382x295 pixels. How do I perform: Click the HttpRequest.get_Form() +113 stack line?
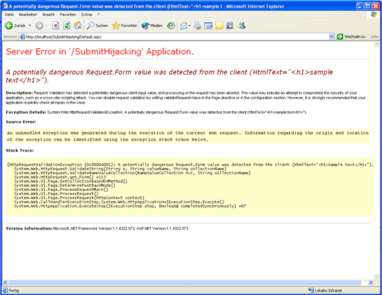pos(60,177)
